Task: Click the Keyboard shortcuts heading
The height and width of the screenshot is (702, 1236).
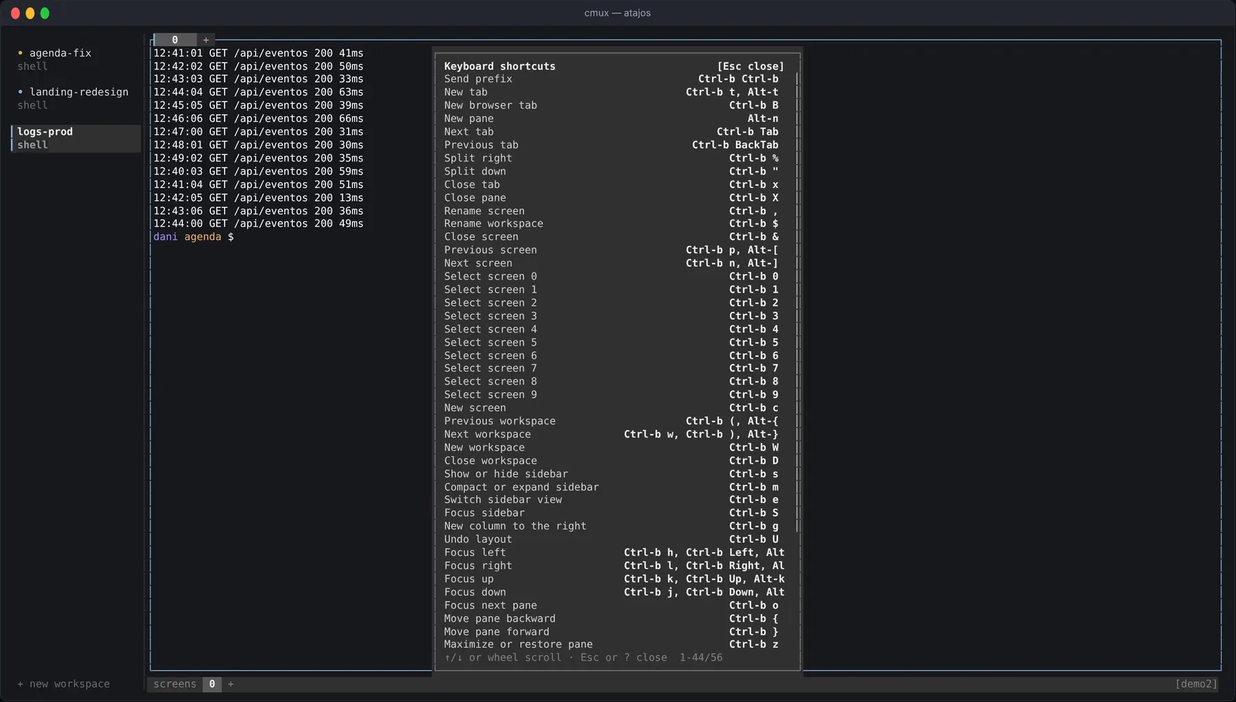Action: [500, 66]
